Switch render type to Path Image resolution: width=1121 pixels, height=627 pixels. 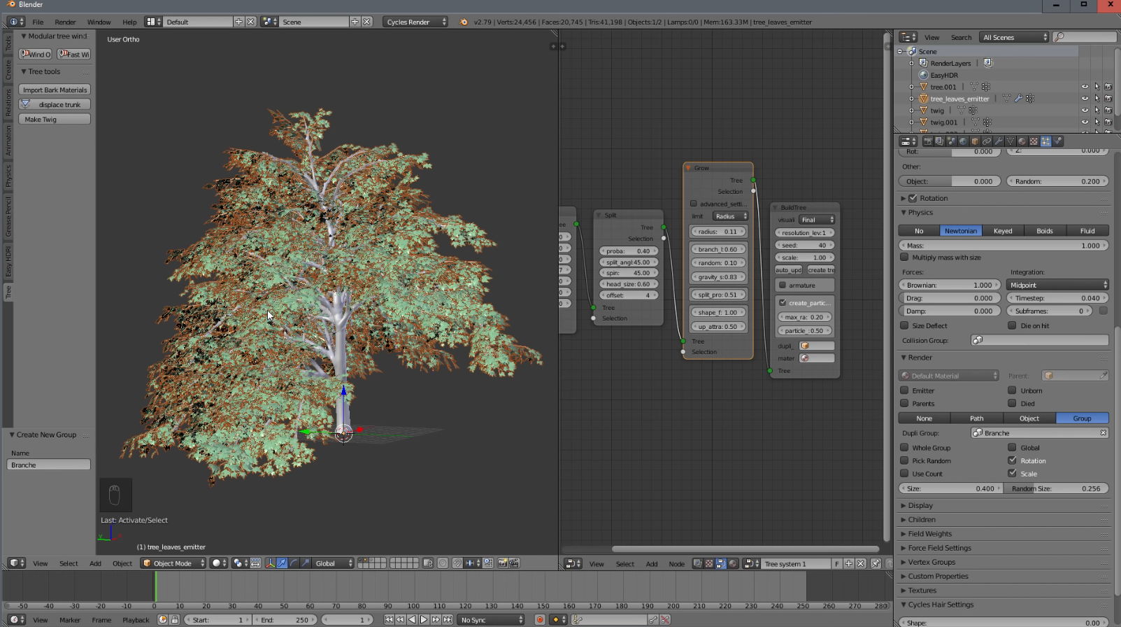(x=977, y=418)
